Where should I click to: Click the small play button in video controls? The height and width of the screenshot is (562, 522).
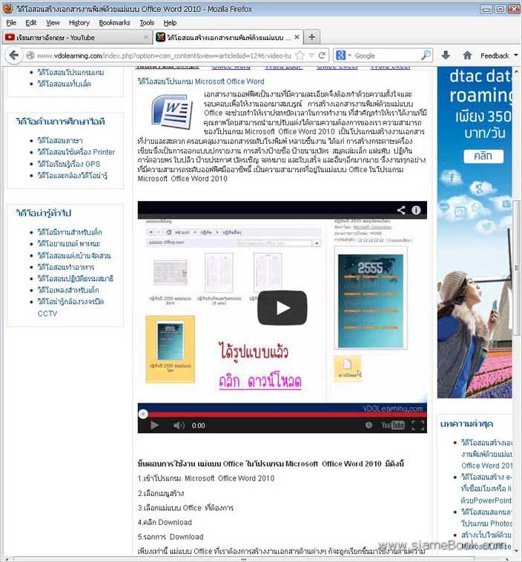coord(155,426)
